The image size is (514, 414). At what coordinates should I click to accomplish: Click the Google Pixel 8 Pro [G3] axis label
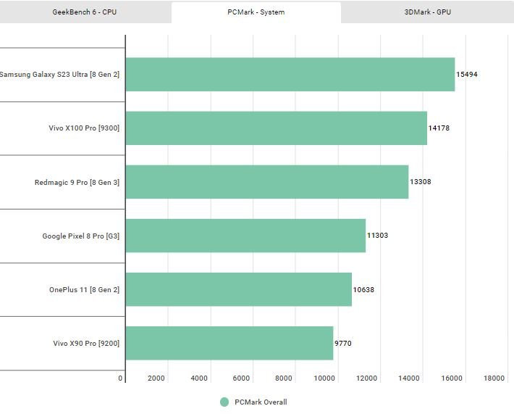pyautogui.click(x=81, y=236)
